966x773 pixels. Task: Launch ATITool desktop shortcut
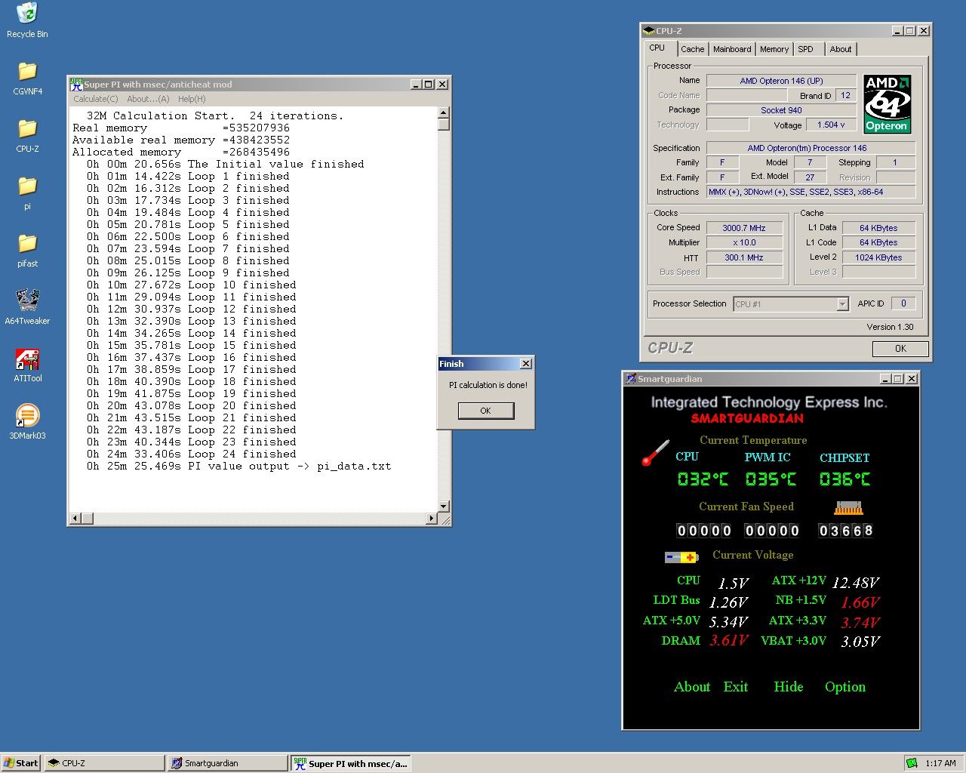27,365
